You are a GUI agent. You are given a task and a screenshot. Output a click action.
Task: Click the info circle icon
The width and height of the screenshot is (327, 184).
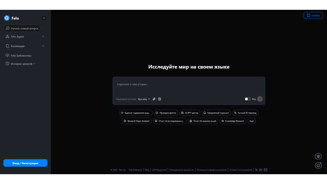318,165
